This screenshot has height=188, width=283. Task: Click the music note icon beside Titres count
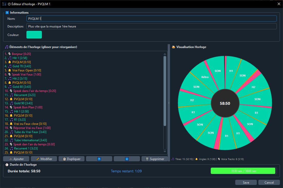coord(173,159)
